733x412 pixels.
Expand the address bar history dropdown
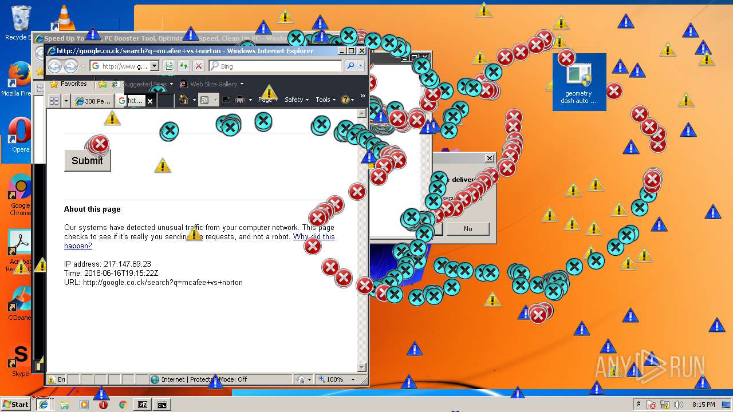tap(154, 66)
